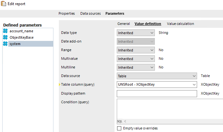Viewport: 223px width, 132px height.
Task: Open the Data type dropdown
Action: point(136,33)
